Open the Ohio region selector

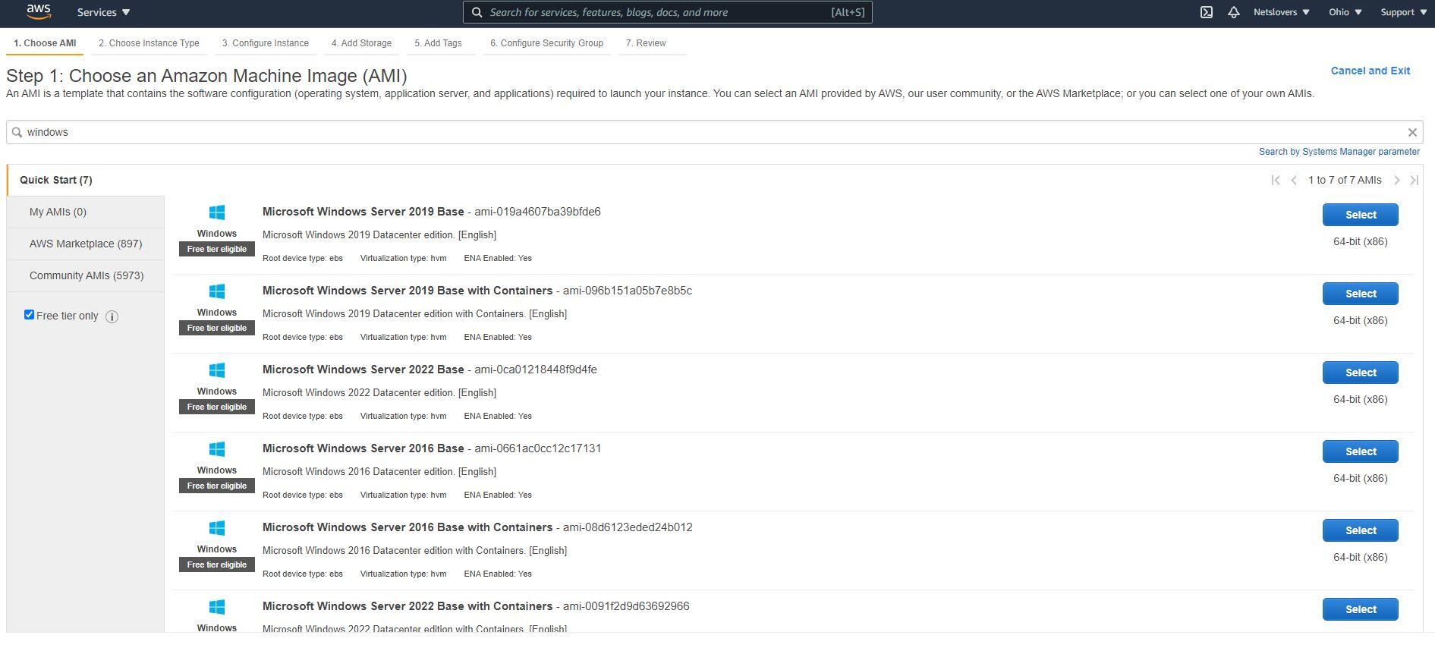pos(1345,12)
